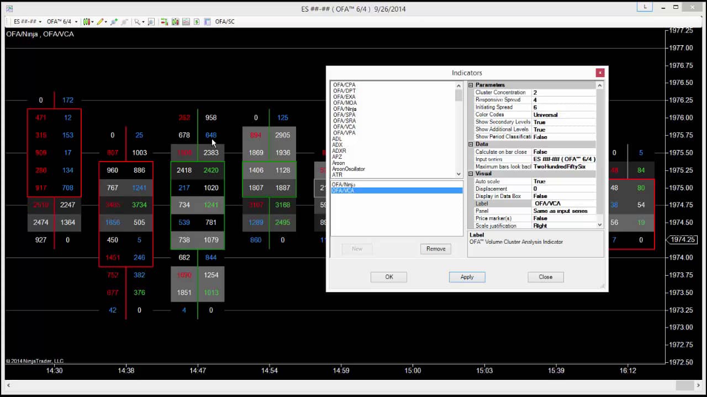The width and height of the screenshot is (707, 397).
Task: Click the Remove button
Action: coord(436,249)
